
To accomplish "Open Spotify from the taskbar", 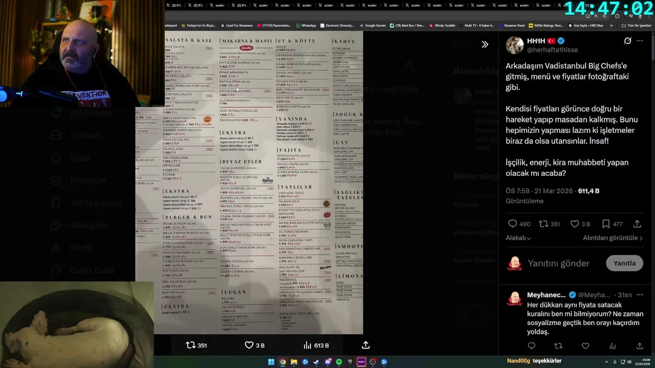I will coord(339,362).
